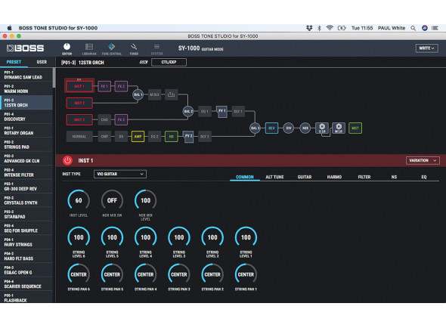The image size is (446, 328).
Task: Switch to the PRESET tab
Action: coord(14,62)
